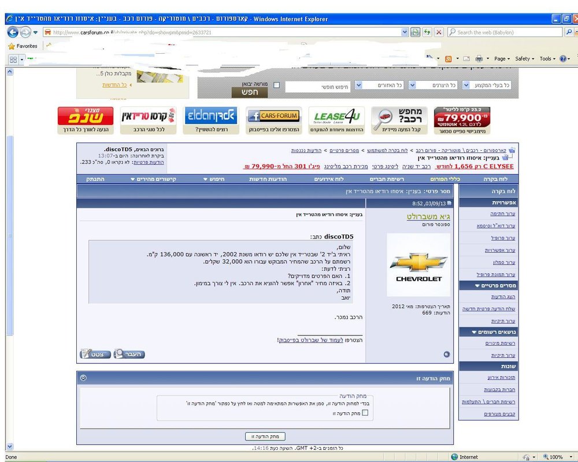This screenshot has height=462, width=578.
Task: Click the browser Back arrow button
Action: 13,32
